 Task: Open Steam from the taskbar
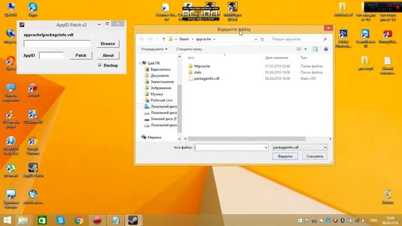click(133, 220)
